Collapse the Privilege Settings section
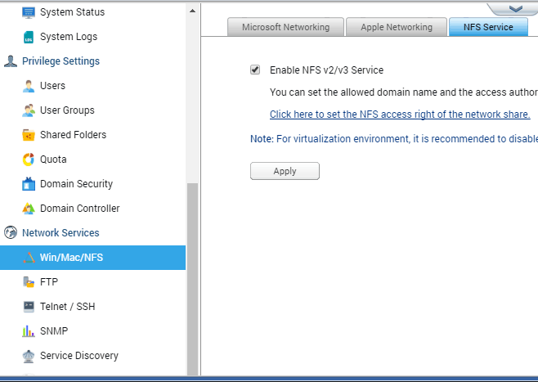This screenshot has height=382, width=538. click(61, 61)
